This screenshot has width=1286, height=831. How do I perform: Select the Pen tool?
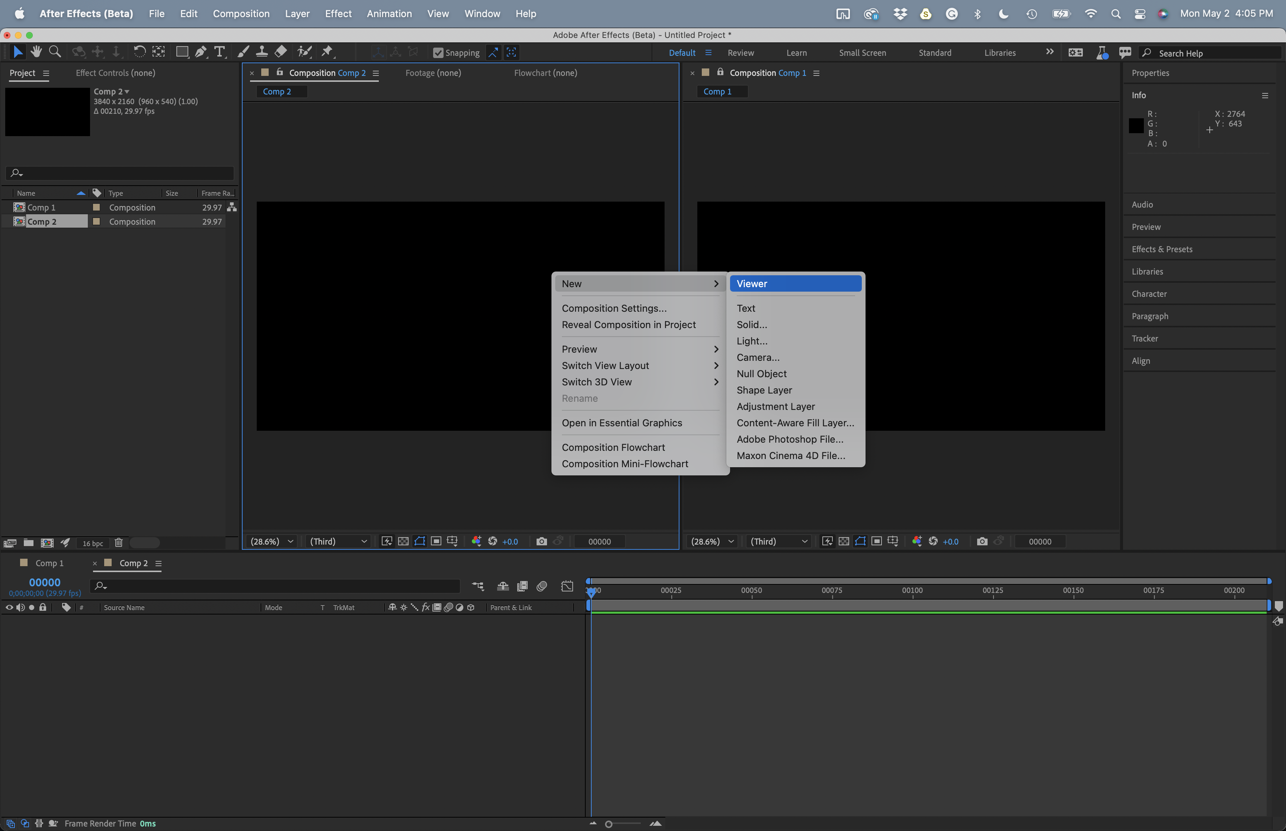point(201,52)
